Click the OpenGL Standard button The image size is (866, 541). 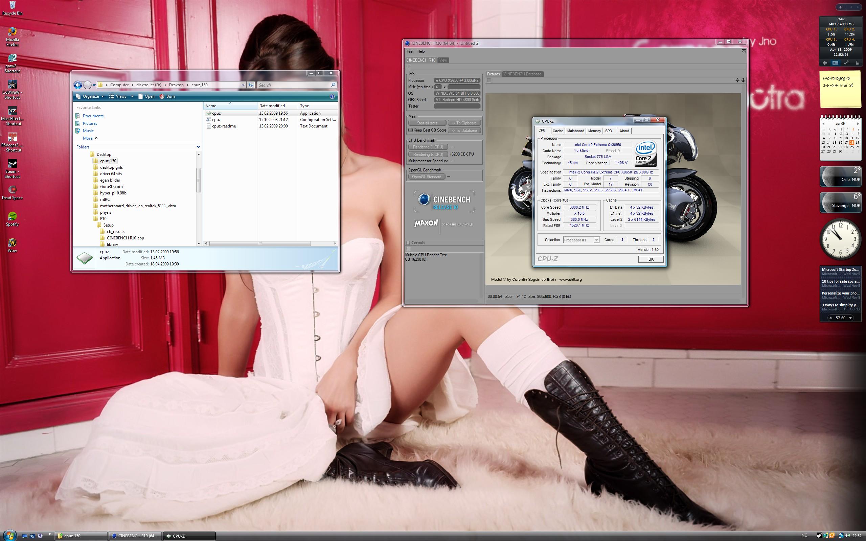(x=427, y=177)
